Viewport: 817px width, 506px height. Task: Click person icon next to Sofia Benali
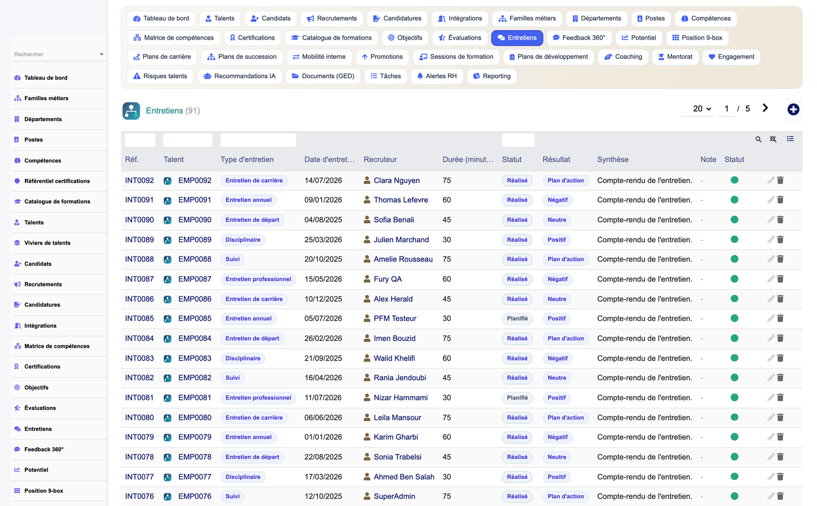[x=367, y=220]
